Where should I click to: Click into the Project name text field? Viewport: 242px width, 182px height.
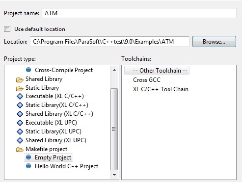(139, 13)
